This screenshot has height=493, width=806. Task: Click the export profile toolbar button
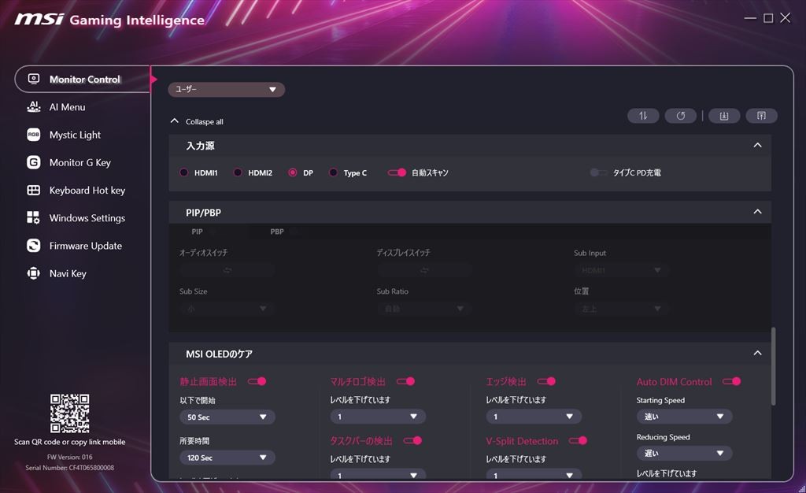[x=761, y=116]
